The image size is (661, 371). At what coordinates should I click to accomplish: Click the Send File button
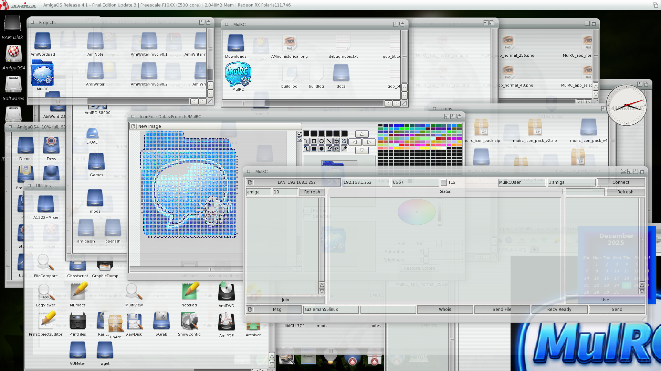tap(502, 310)
